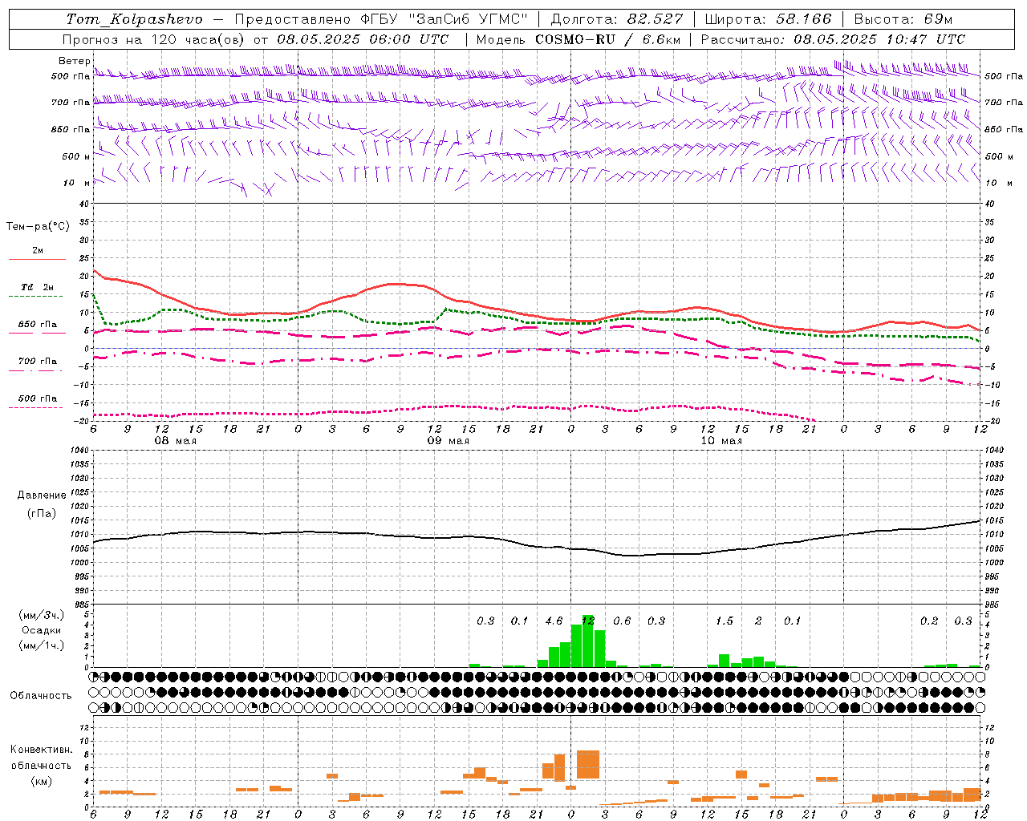Click the '(мм/1ч.)' precipitation unit label

click(x=42, y=645)
